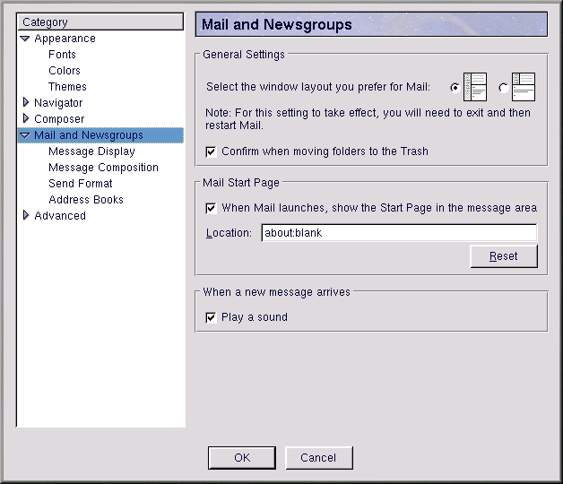Choose the second window layout radio button

[503, 88]
